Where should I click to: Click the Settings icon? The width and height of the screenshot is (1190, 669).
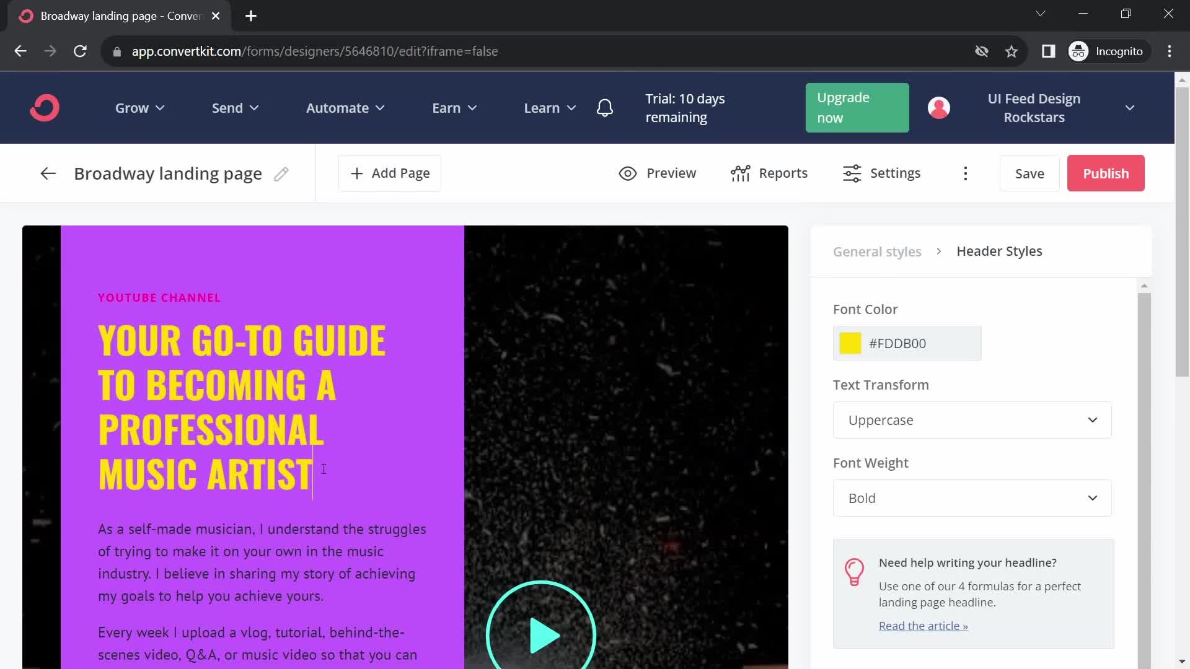852,173
